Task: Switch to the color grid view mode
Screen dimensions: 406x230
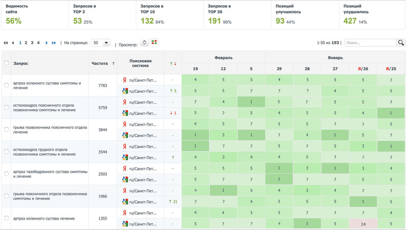Action: [x=155, y=42]
